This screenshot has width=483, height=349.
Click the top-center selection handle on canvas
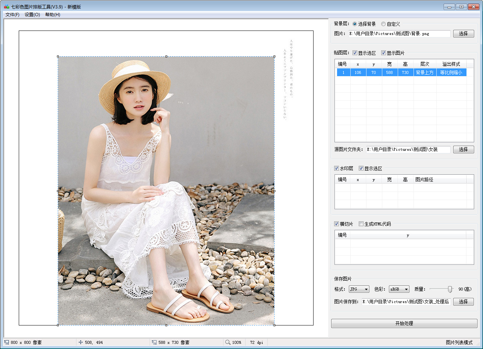(166, 57)
